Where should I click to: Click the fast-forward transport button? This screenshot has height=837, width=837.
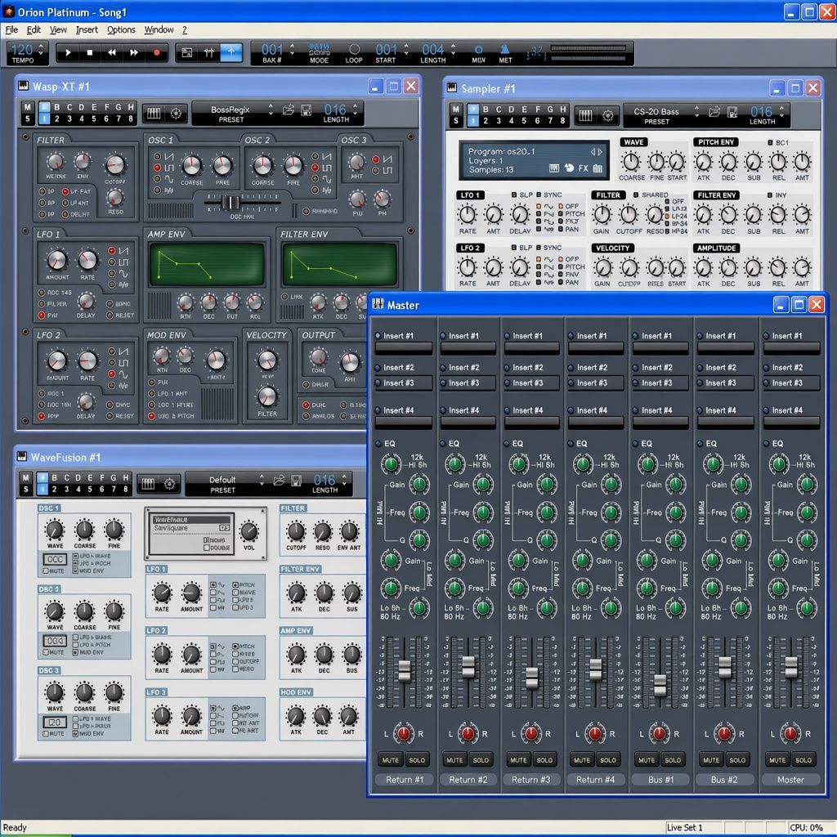point(134,53)
